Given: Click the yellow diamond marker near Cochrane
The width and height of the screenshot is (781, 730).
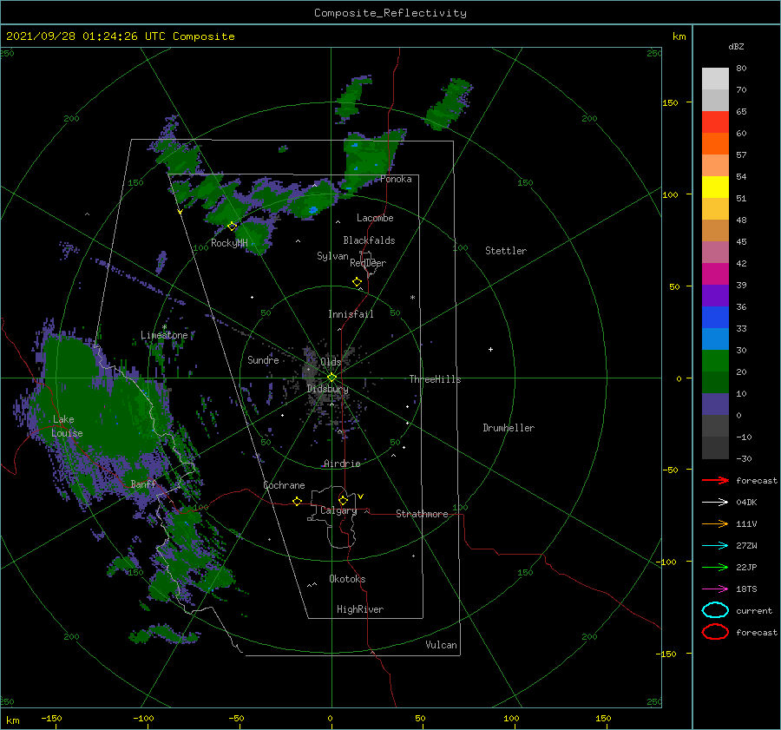Looking at the screenshot, I should (x=298, y=501).
